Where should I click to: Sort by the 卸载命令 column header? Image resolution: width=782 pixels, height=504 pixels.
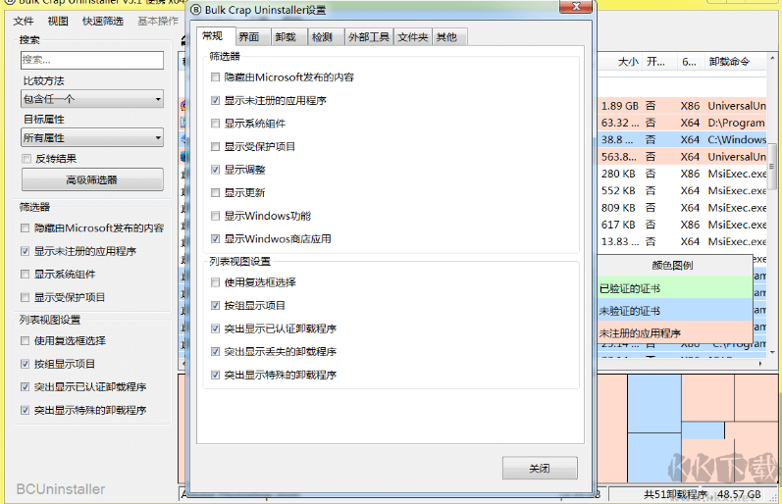pos(735,62)
